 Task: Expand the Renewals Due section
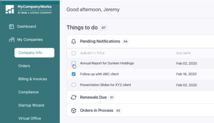pyautogui.click(x=140, y=97)
